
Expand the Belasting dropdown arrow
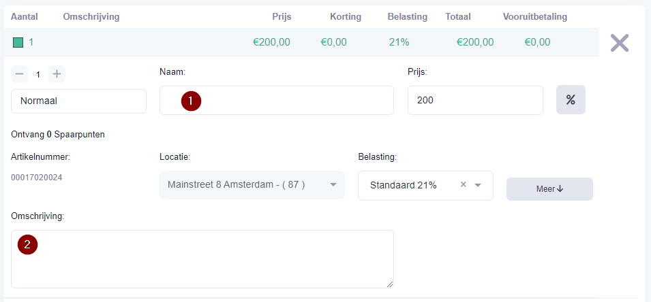point(477,185)
